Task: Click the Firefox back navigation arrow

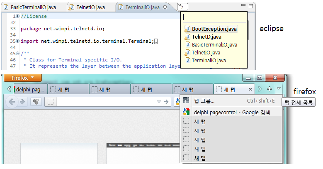Action: tap(12, 102)
